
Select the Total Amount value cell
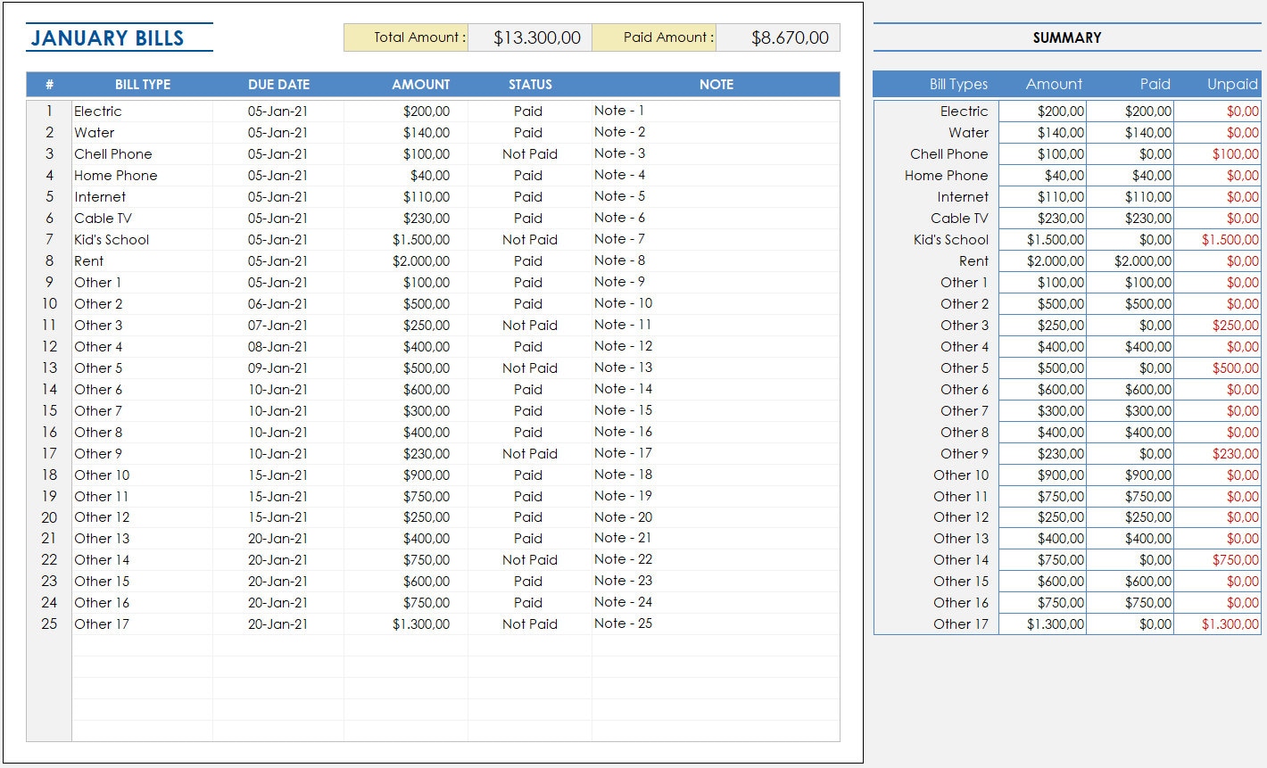tap(528, 37)
